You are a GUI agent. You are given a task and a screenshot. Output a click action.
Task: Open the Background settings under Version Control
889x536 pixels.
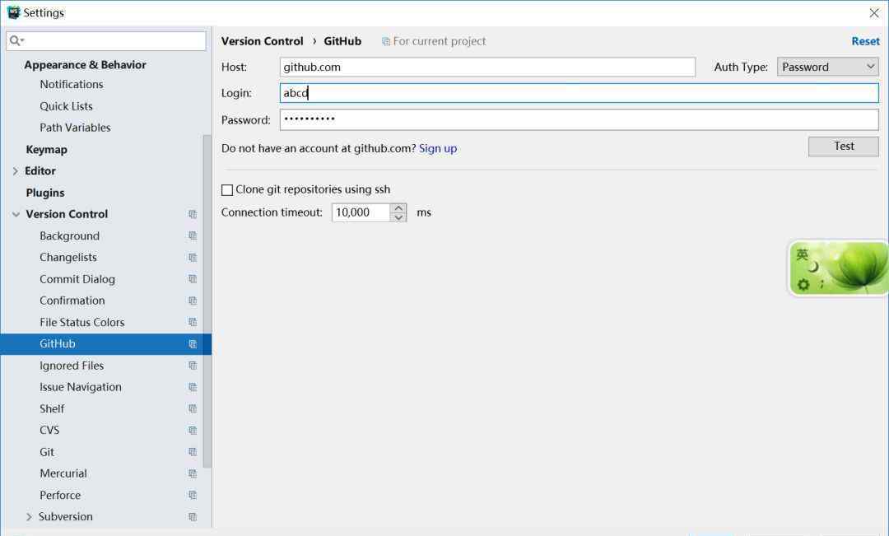click(x=69, y=236)
